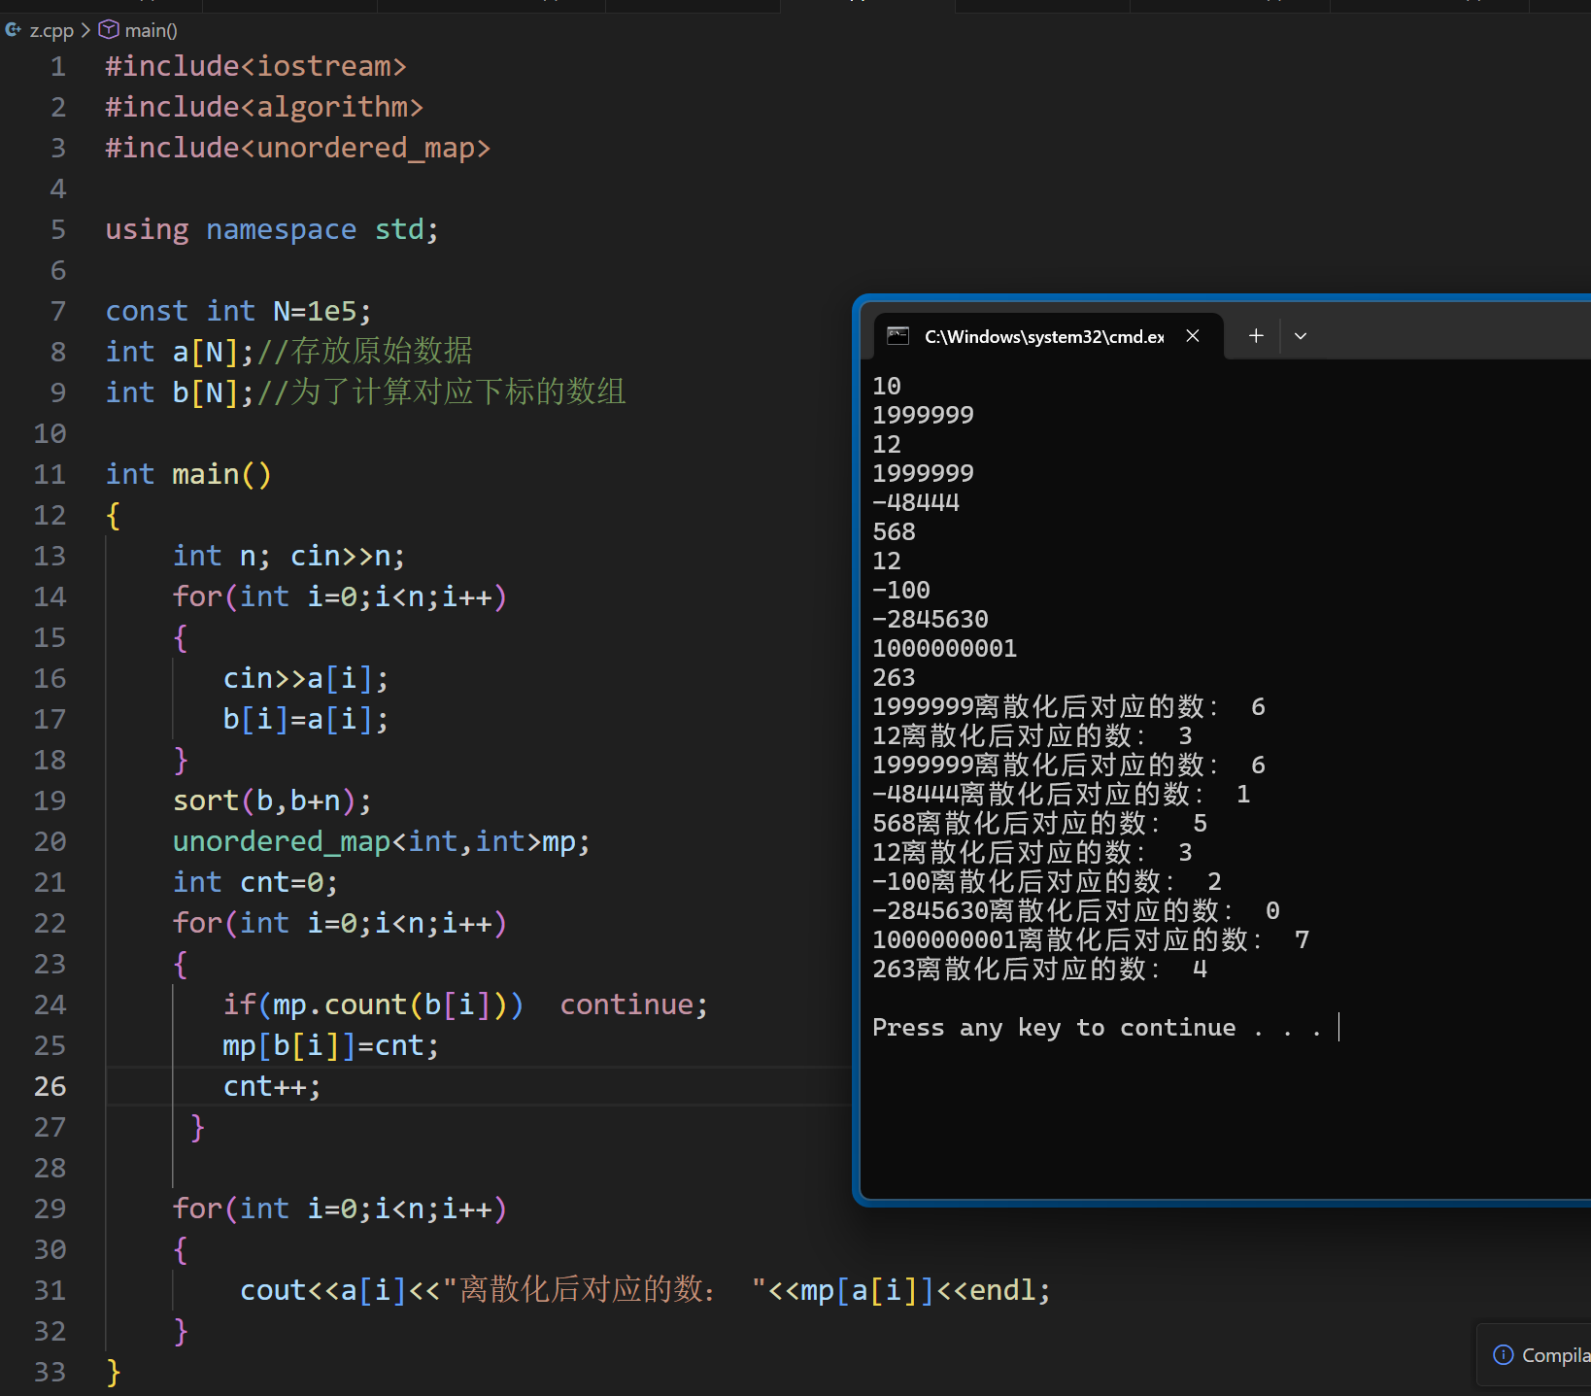The height and width of the screenshot is (1396, 1591).
Task: Click 'if(mp.count(b[i]))' condition
Action: point(374,1004)
